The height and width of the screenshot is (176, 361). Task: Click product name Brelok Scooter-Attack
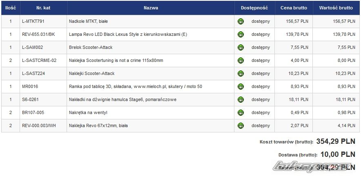pyautogui.click(x=91, y=48)
